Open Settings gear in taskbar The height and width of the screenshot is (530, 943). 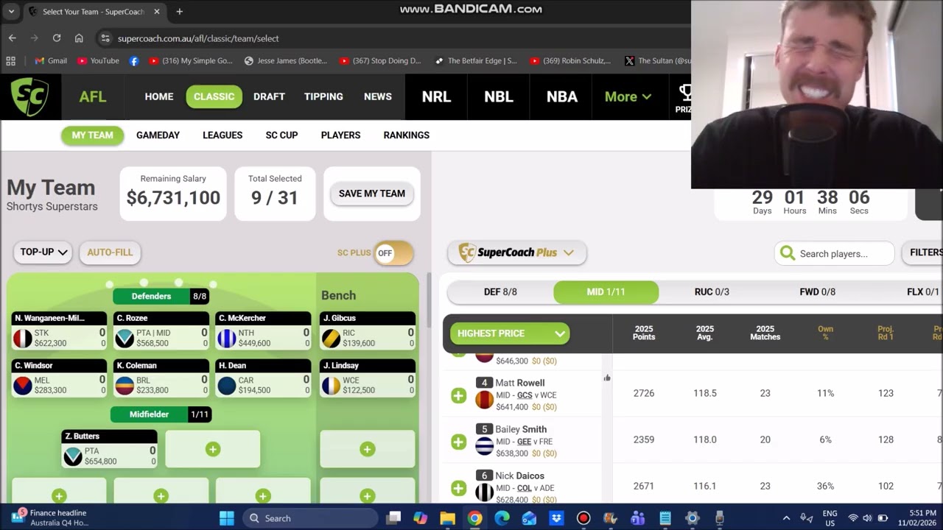[x=692, y=518]
